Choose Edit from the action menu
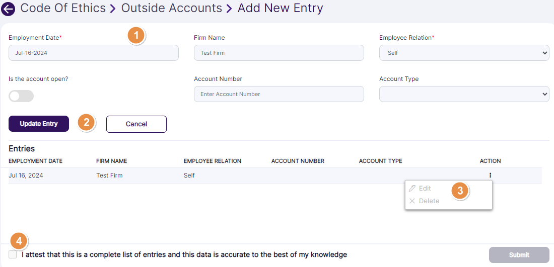The width and height of the screenshot is (554, 267). 425,188
